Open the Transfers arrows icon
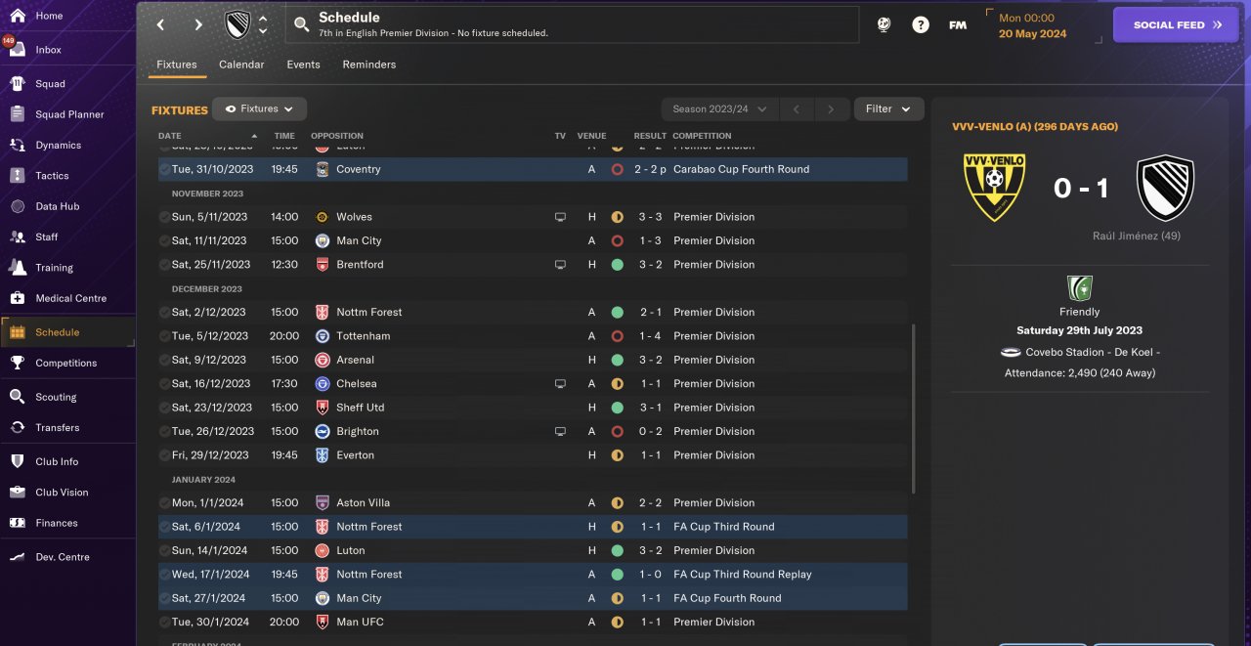Viewport: 1251px width, 646px height. 18,427
